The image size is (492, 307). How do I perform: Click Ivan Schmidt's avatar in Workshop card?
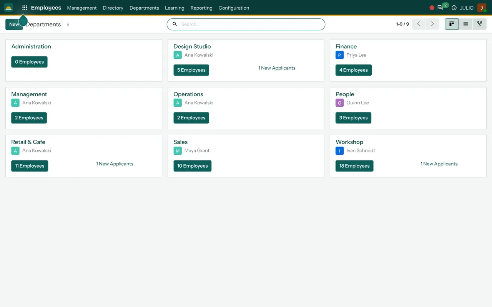point(339,151)
